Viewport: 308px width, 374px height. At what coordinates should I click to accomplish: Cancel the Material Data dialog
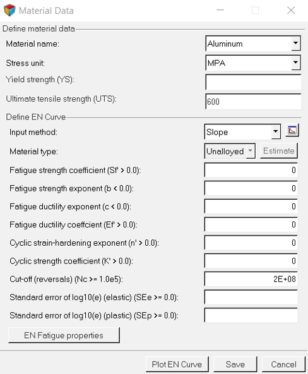pos(283,365)
